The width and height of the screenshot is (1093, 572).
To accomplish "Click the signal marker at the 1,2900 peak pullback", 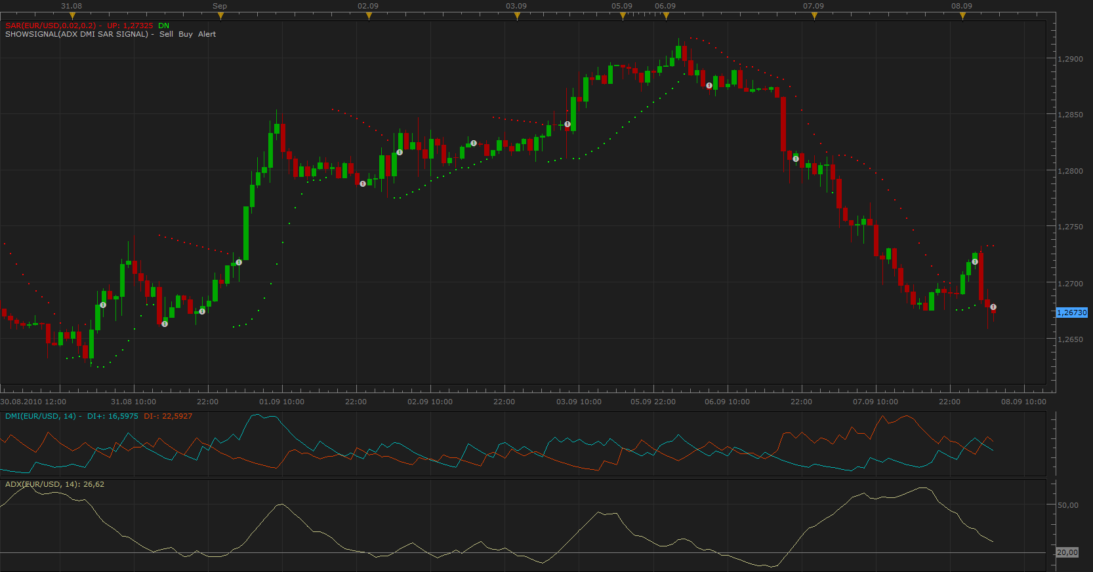I will click(709, 86).
